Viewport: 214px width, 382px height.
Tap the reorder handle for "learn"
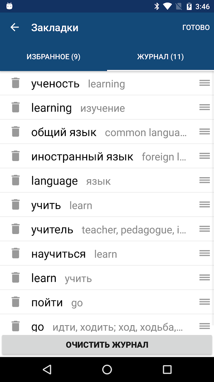tap(205, 277)
